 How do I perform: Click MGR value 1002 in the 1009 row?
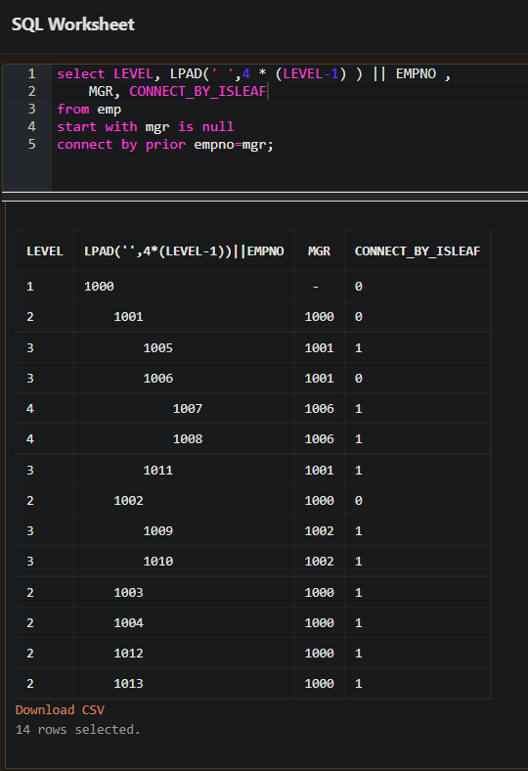pyautogui.click(x=320, y=531)
